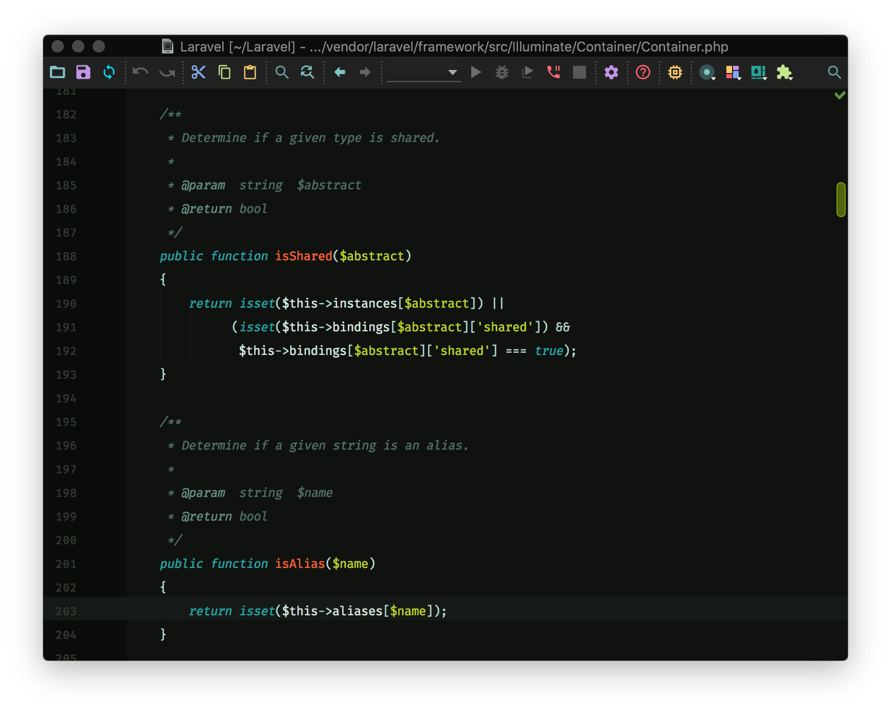This screenshot has height=712, width=891.
Task: Toggle the listen for debug connections phone icon
Action: 554,72
